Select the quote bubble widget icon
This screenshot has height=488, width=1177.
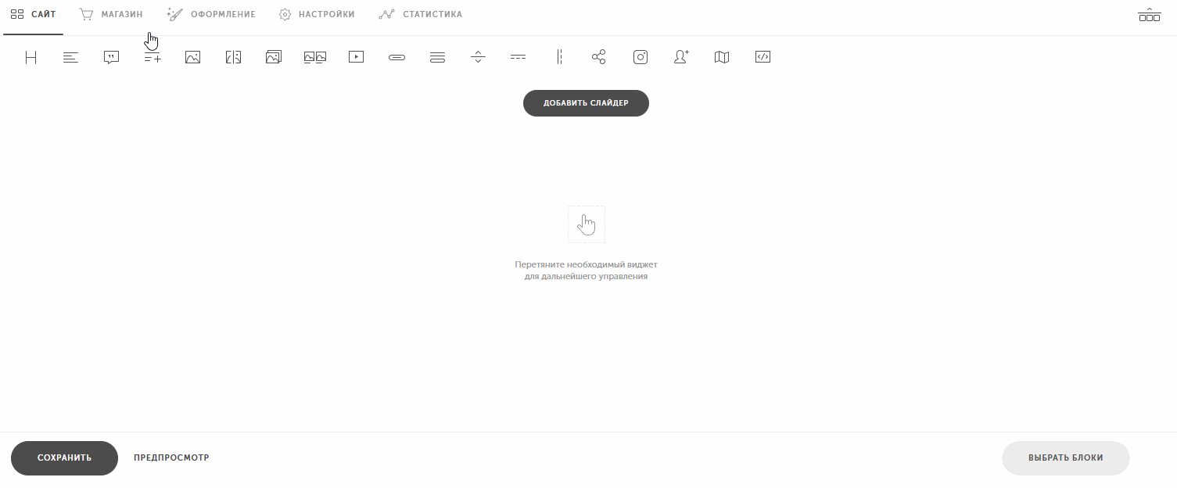pos(112,57)
